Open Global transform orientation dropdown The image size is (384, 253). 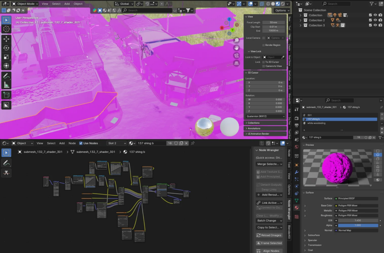click(x=124, y=4)
